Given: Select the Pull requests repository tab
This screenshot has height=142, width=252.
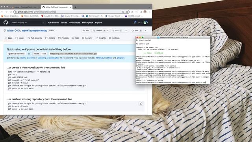Looking at the screenshot, I should click(35, 38).
